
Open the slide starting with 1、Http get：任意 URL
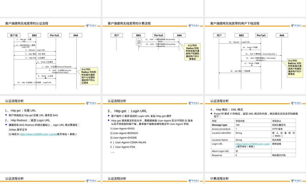click(x=50, y=134)
